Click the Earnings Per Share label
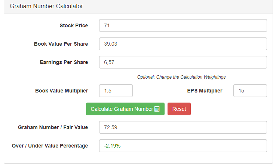This screenshot has width=276, height=164. coord(64,62)
